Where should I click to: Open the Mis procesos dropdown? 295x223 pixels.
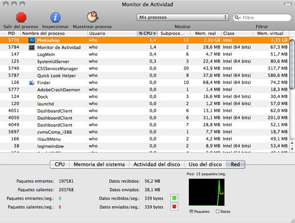[182, 17]
